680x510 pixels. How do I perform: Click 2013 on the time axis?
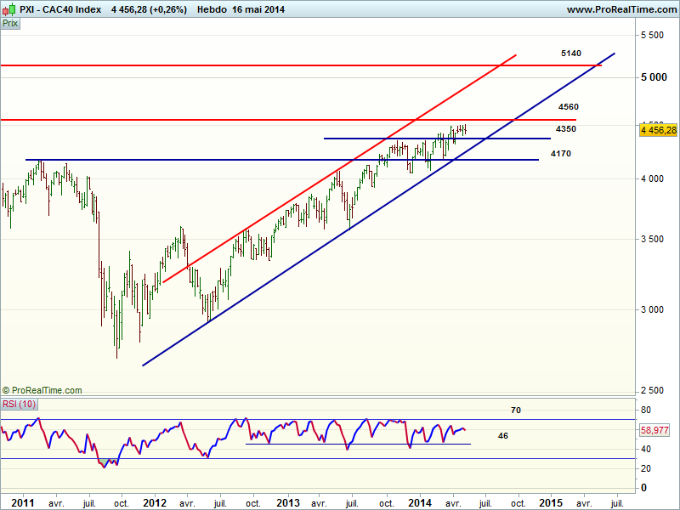click(287, 502)
